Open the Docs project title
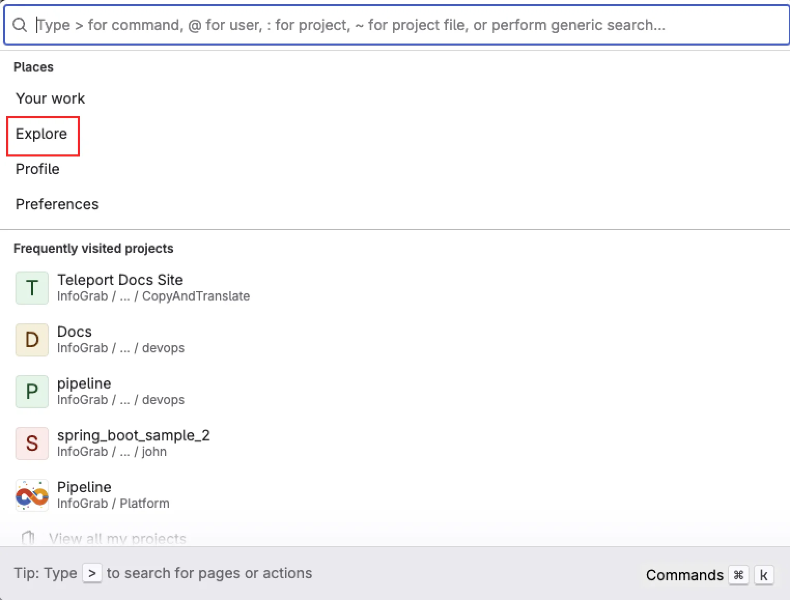 [74, 332]
